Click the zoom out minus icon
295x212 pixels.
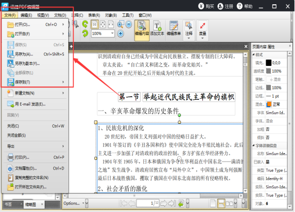point(129,24)
